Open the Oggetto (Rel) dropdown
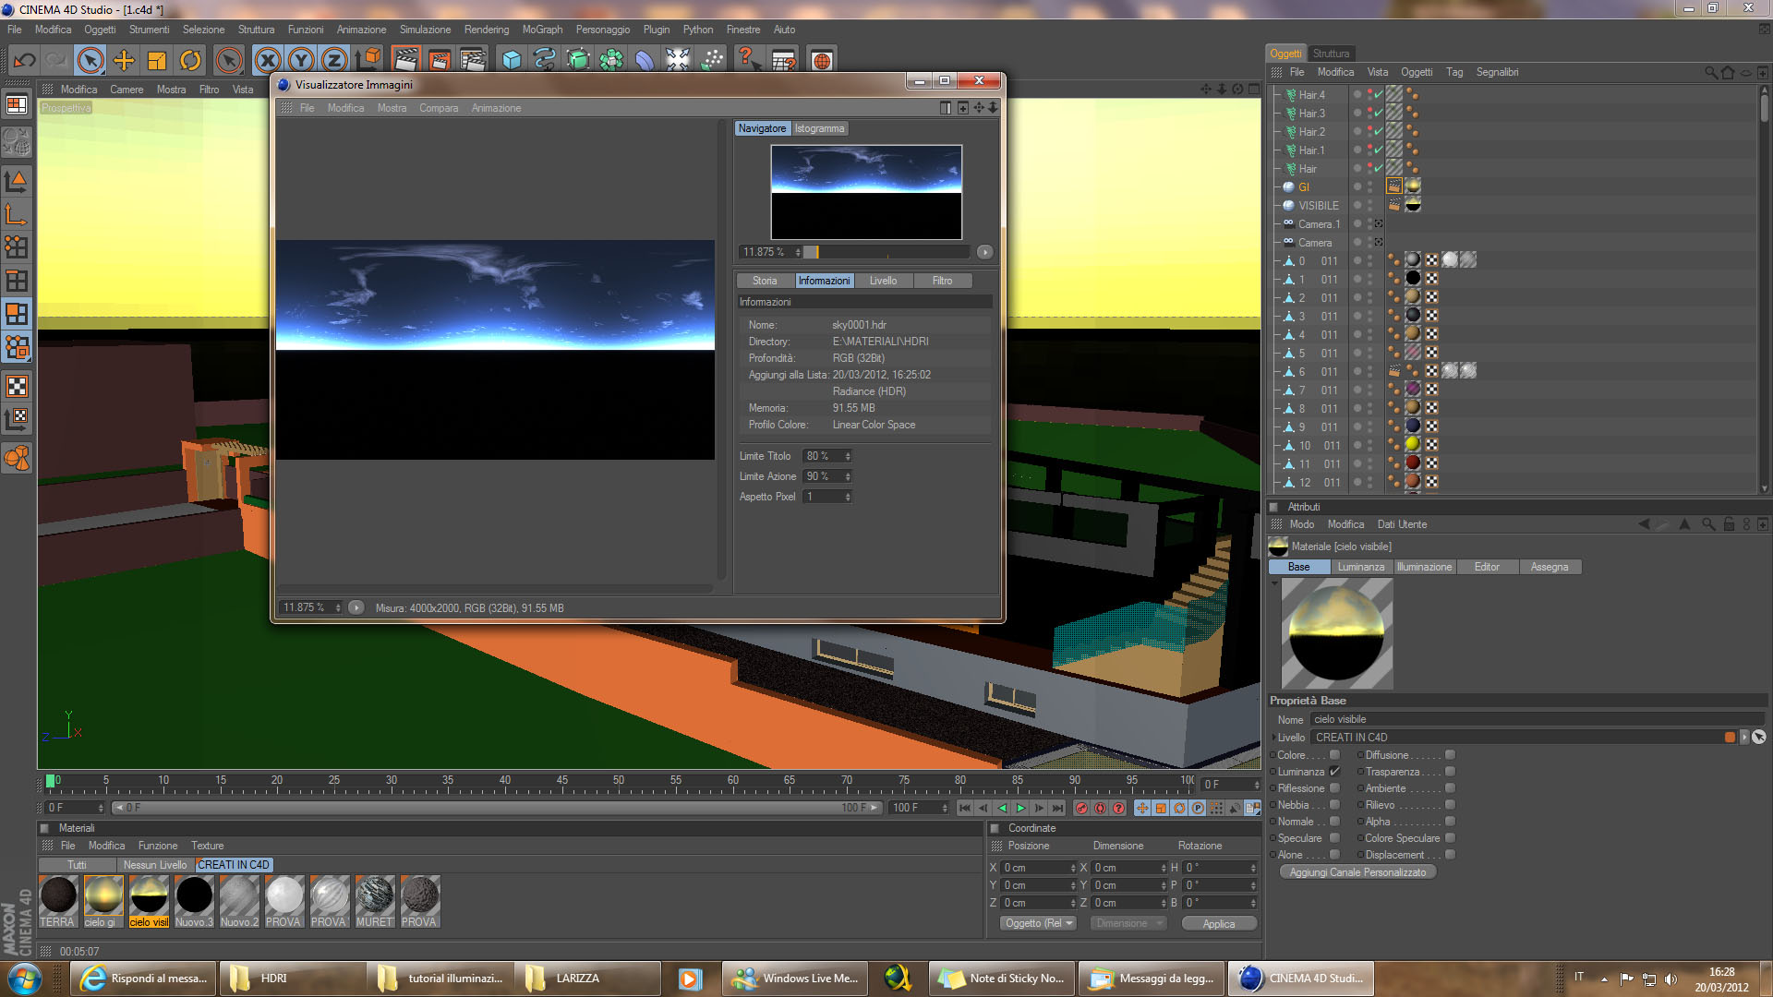Image resolution: width=1773 pixels, height=997 pixels. 1039,923
